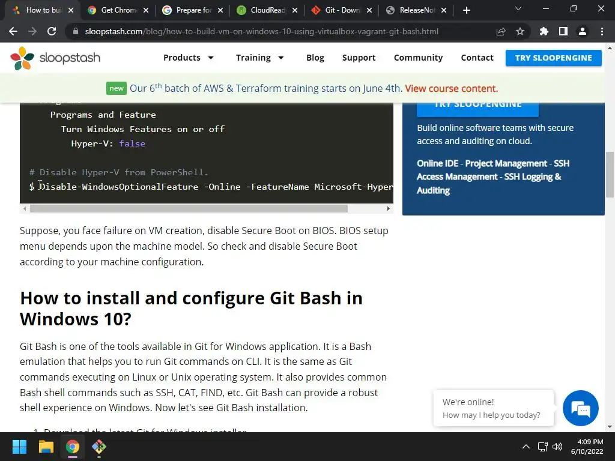Open File Explorer from taskbar
Viewport: 615px width, 461px height.
46,447
